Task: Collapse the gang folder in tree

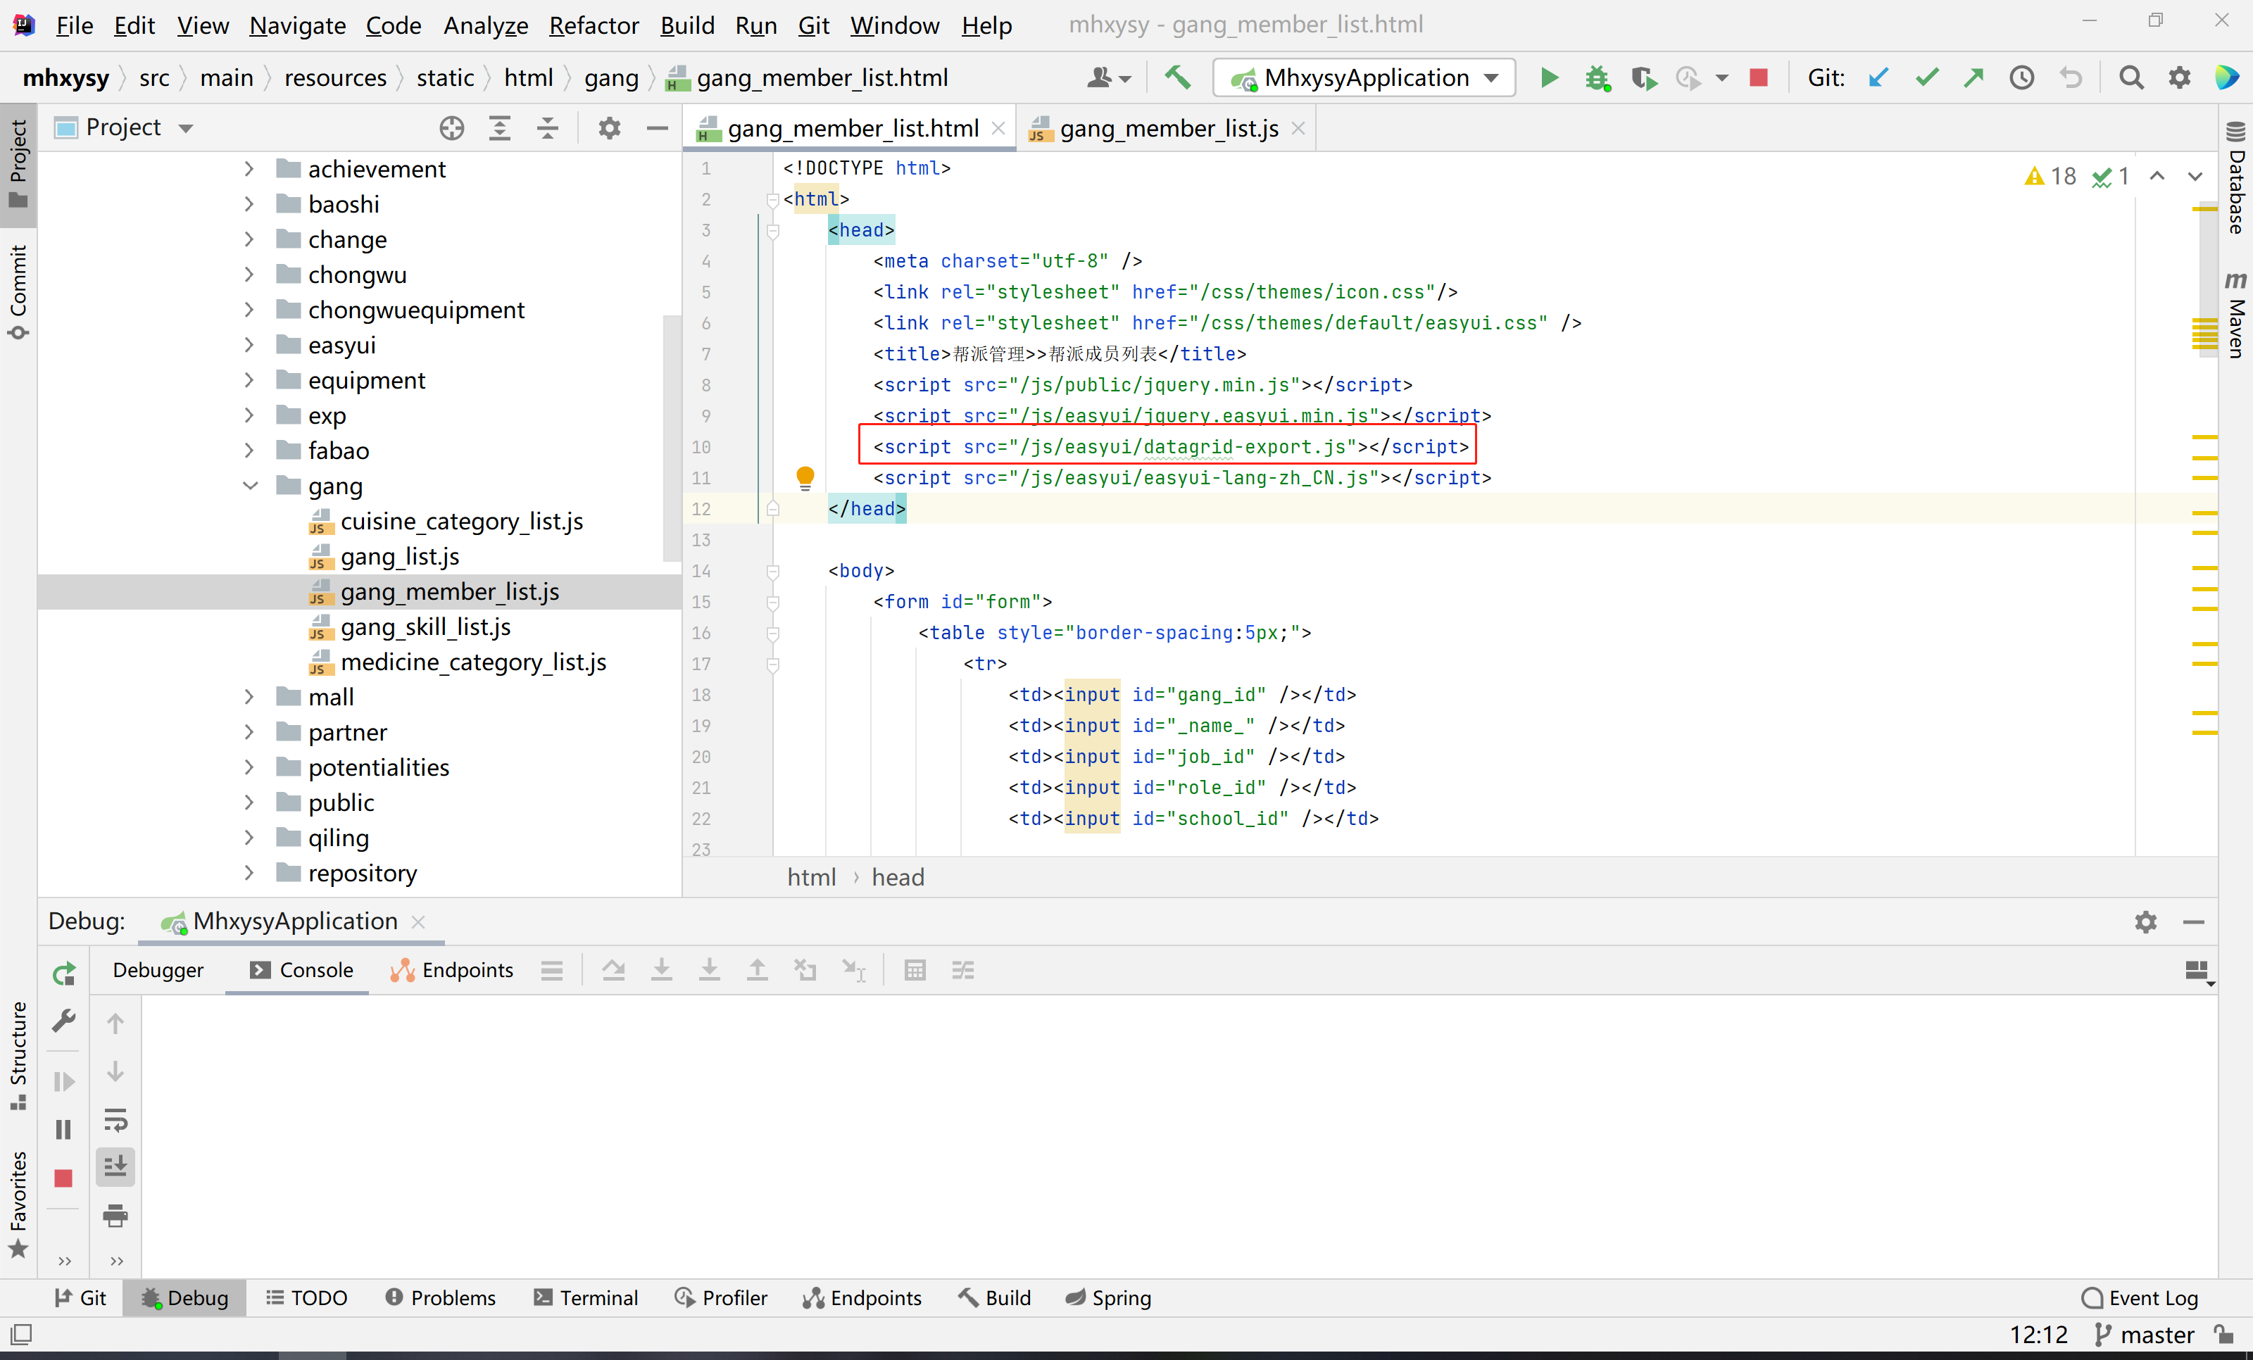Action: point(250,485)
